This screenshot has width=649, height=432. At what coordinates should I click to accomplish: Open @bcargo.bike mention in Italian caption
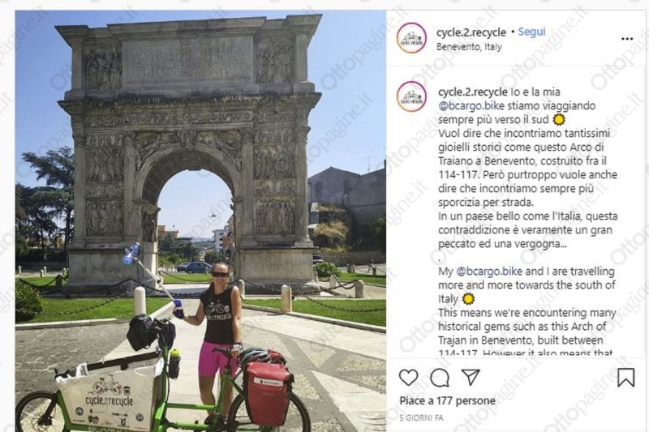(471, 106)
